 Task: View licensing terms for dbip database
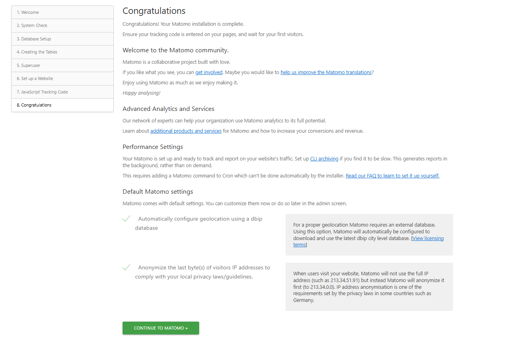(x=428, y=238)
